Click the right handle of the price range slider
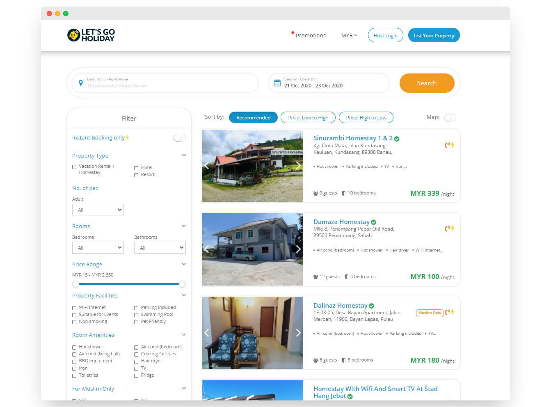Viewport: 551px width, 407px height. (183, 284)
